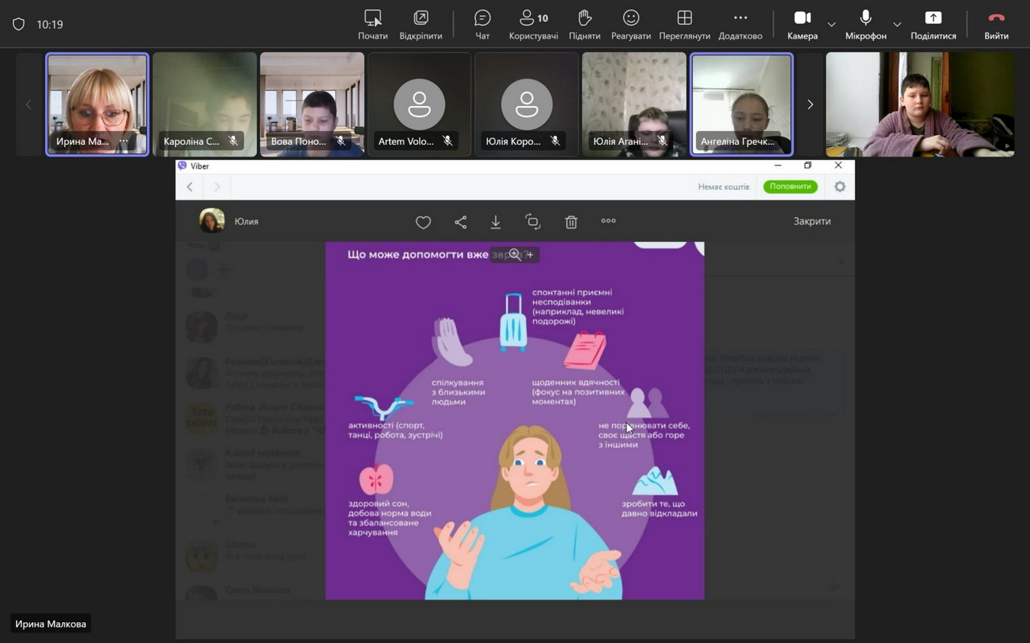Open reactions (Реагувати) menu
The width and height of the screenshot is (1030, 643).
coord(631,24)
